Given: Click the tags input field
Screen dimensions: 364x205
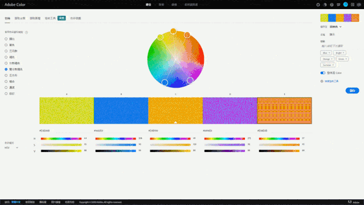Looking at the screenshot, I should click(x=340, y=46).
